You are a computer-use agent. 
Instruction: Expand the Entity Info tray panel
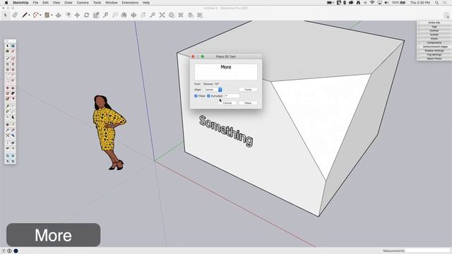coord(434,23)
